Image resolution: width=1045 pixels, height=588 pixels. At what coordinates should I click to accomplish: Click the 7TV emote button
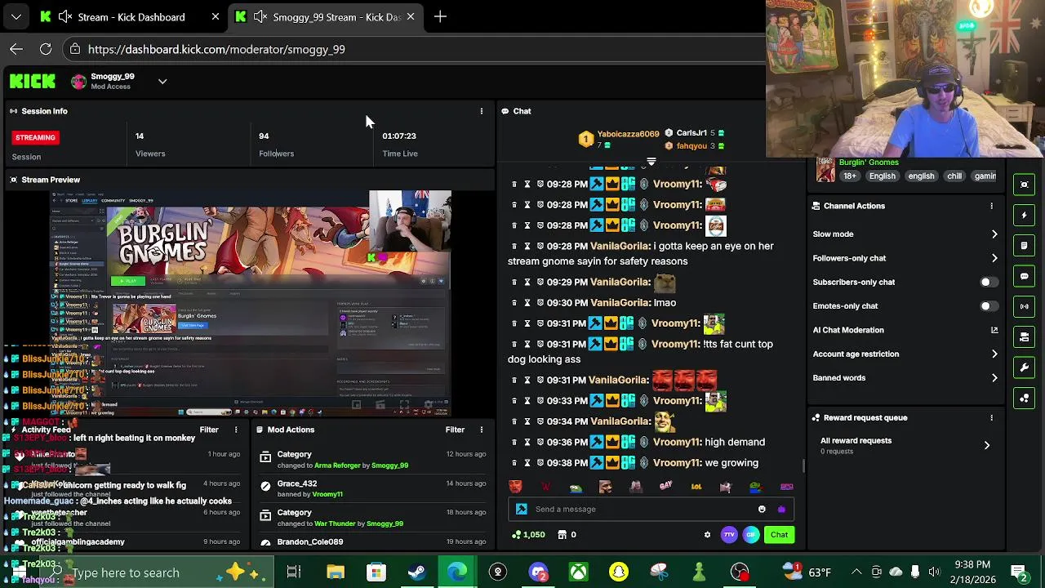[729, 535]
